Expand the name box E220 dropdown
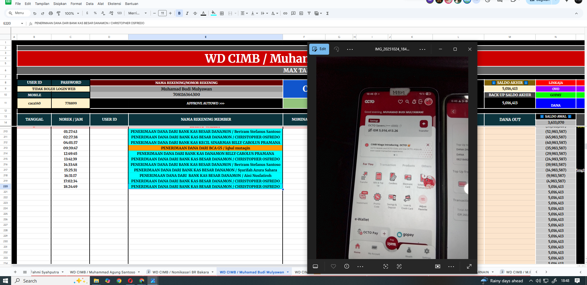The width and height of the screenshot is (587, 285). coord(22,23)
